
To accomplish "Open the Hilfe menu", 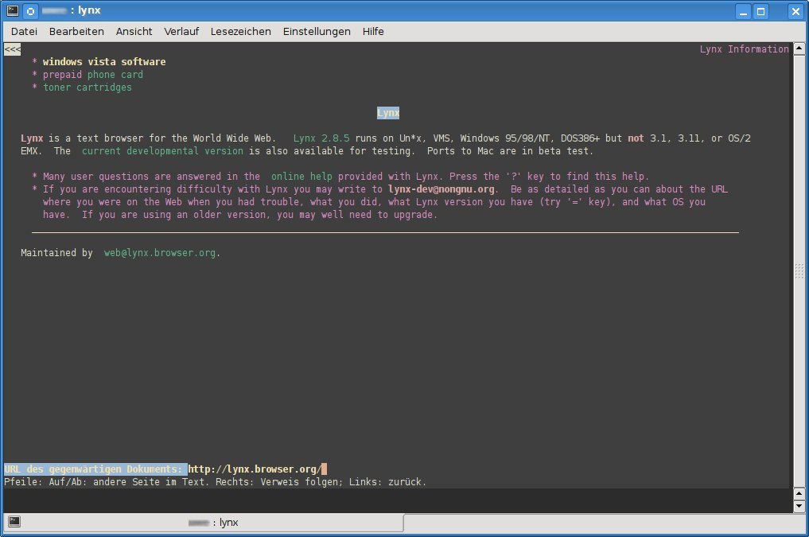I will [x=372, y=32].
